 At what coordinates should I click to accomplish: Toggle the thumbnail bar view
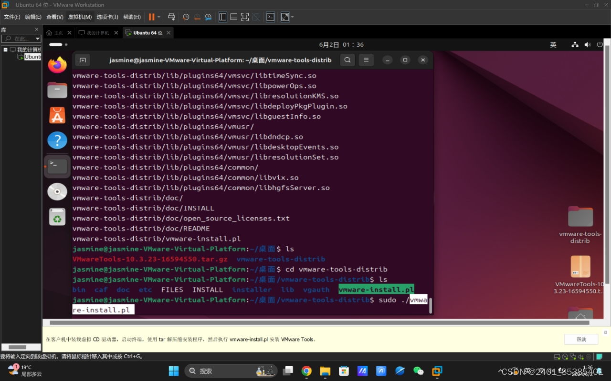(234, 17)
